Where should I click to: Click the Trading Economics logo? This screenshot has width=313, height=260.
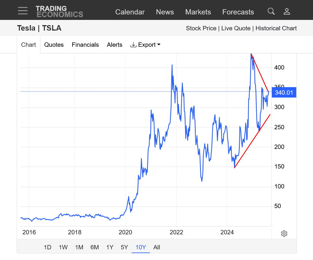[x=59, y=11]
